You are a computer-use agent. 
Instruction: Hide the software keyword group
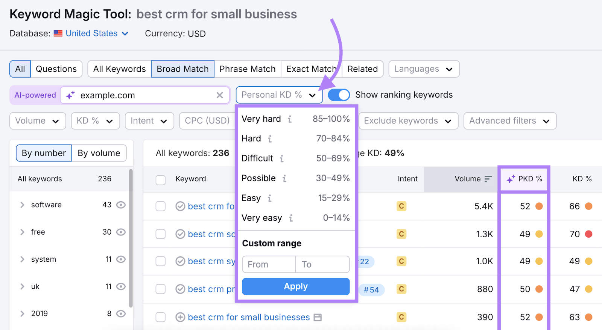pos(121,205)
